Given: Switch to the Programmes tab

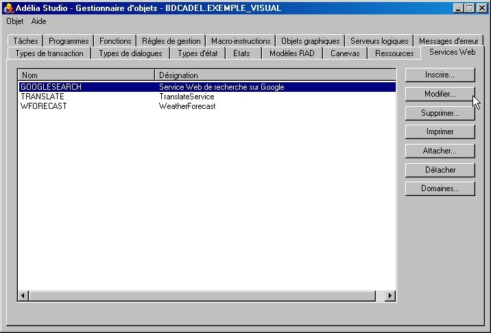Looking at the screenshot, I should point(69,41).
